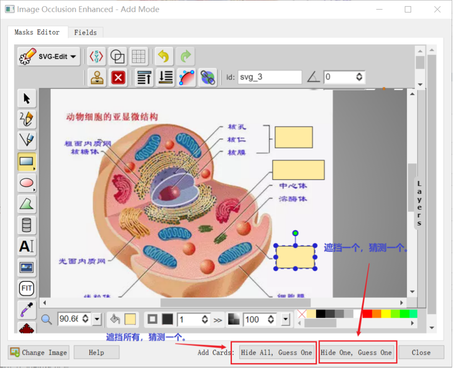Click the red arrows tool at the sidebar bottom
The width and height of the screenshot is (453, 368).
26,328
